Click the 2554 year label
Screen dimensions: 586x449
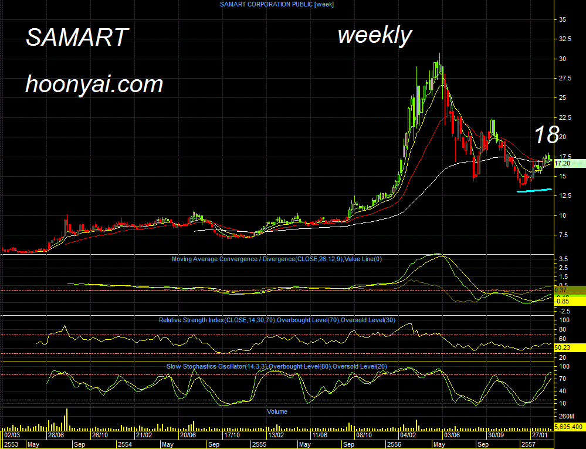pos(125,444)
